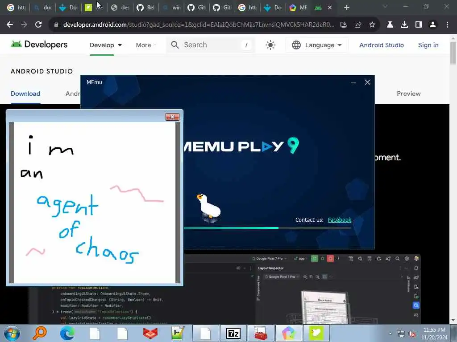Switch to the 'win' search tab

171,8
